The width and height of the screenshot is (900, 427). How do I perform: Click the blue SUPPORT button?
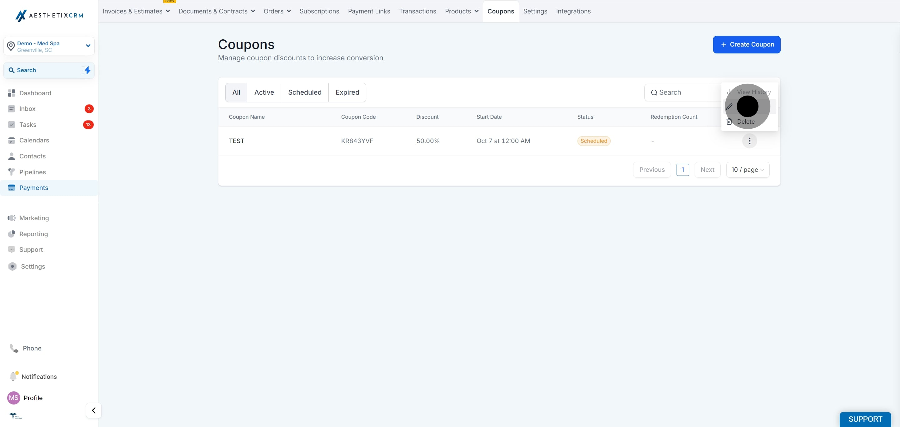tap(865, 419)
